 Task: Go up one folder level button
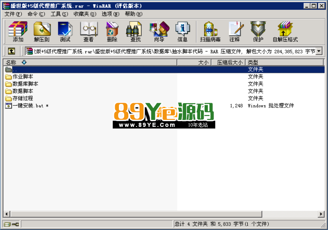(x=11, y=51)
